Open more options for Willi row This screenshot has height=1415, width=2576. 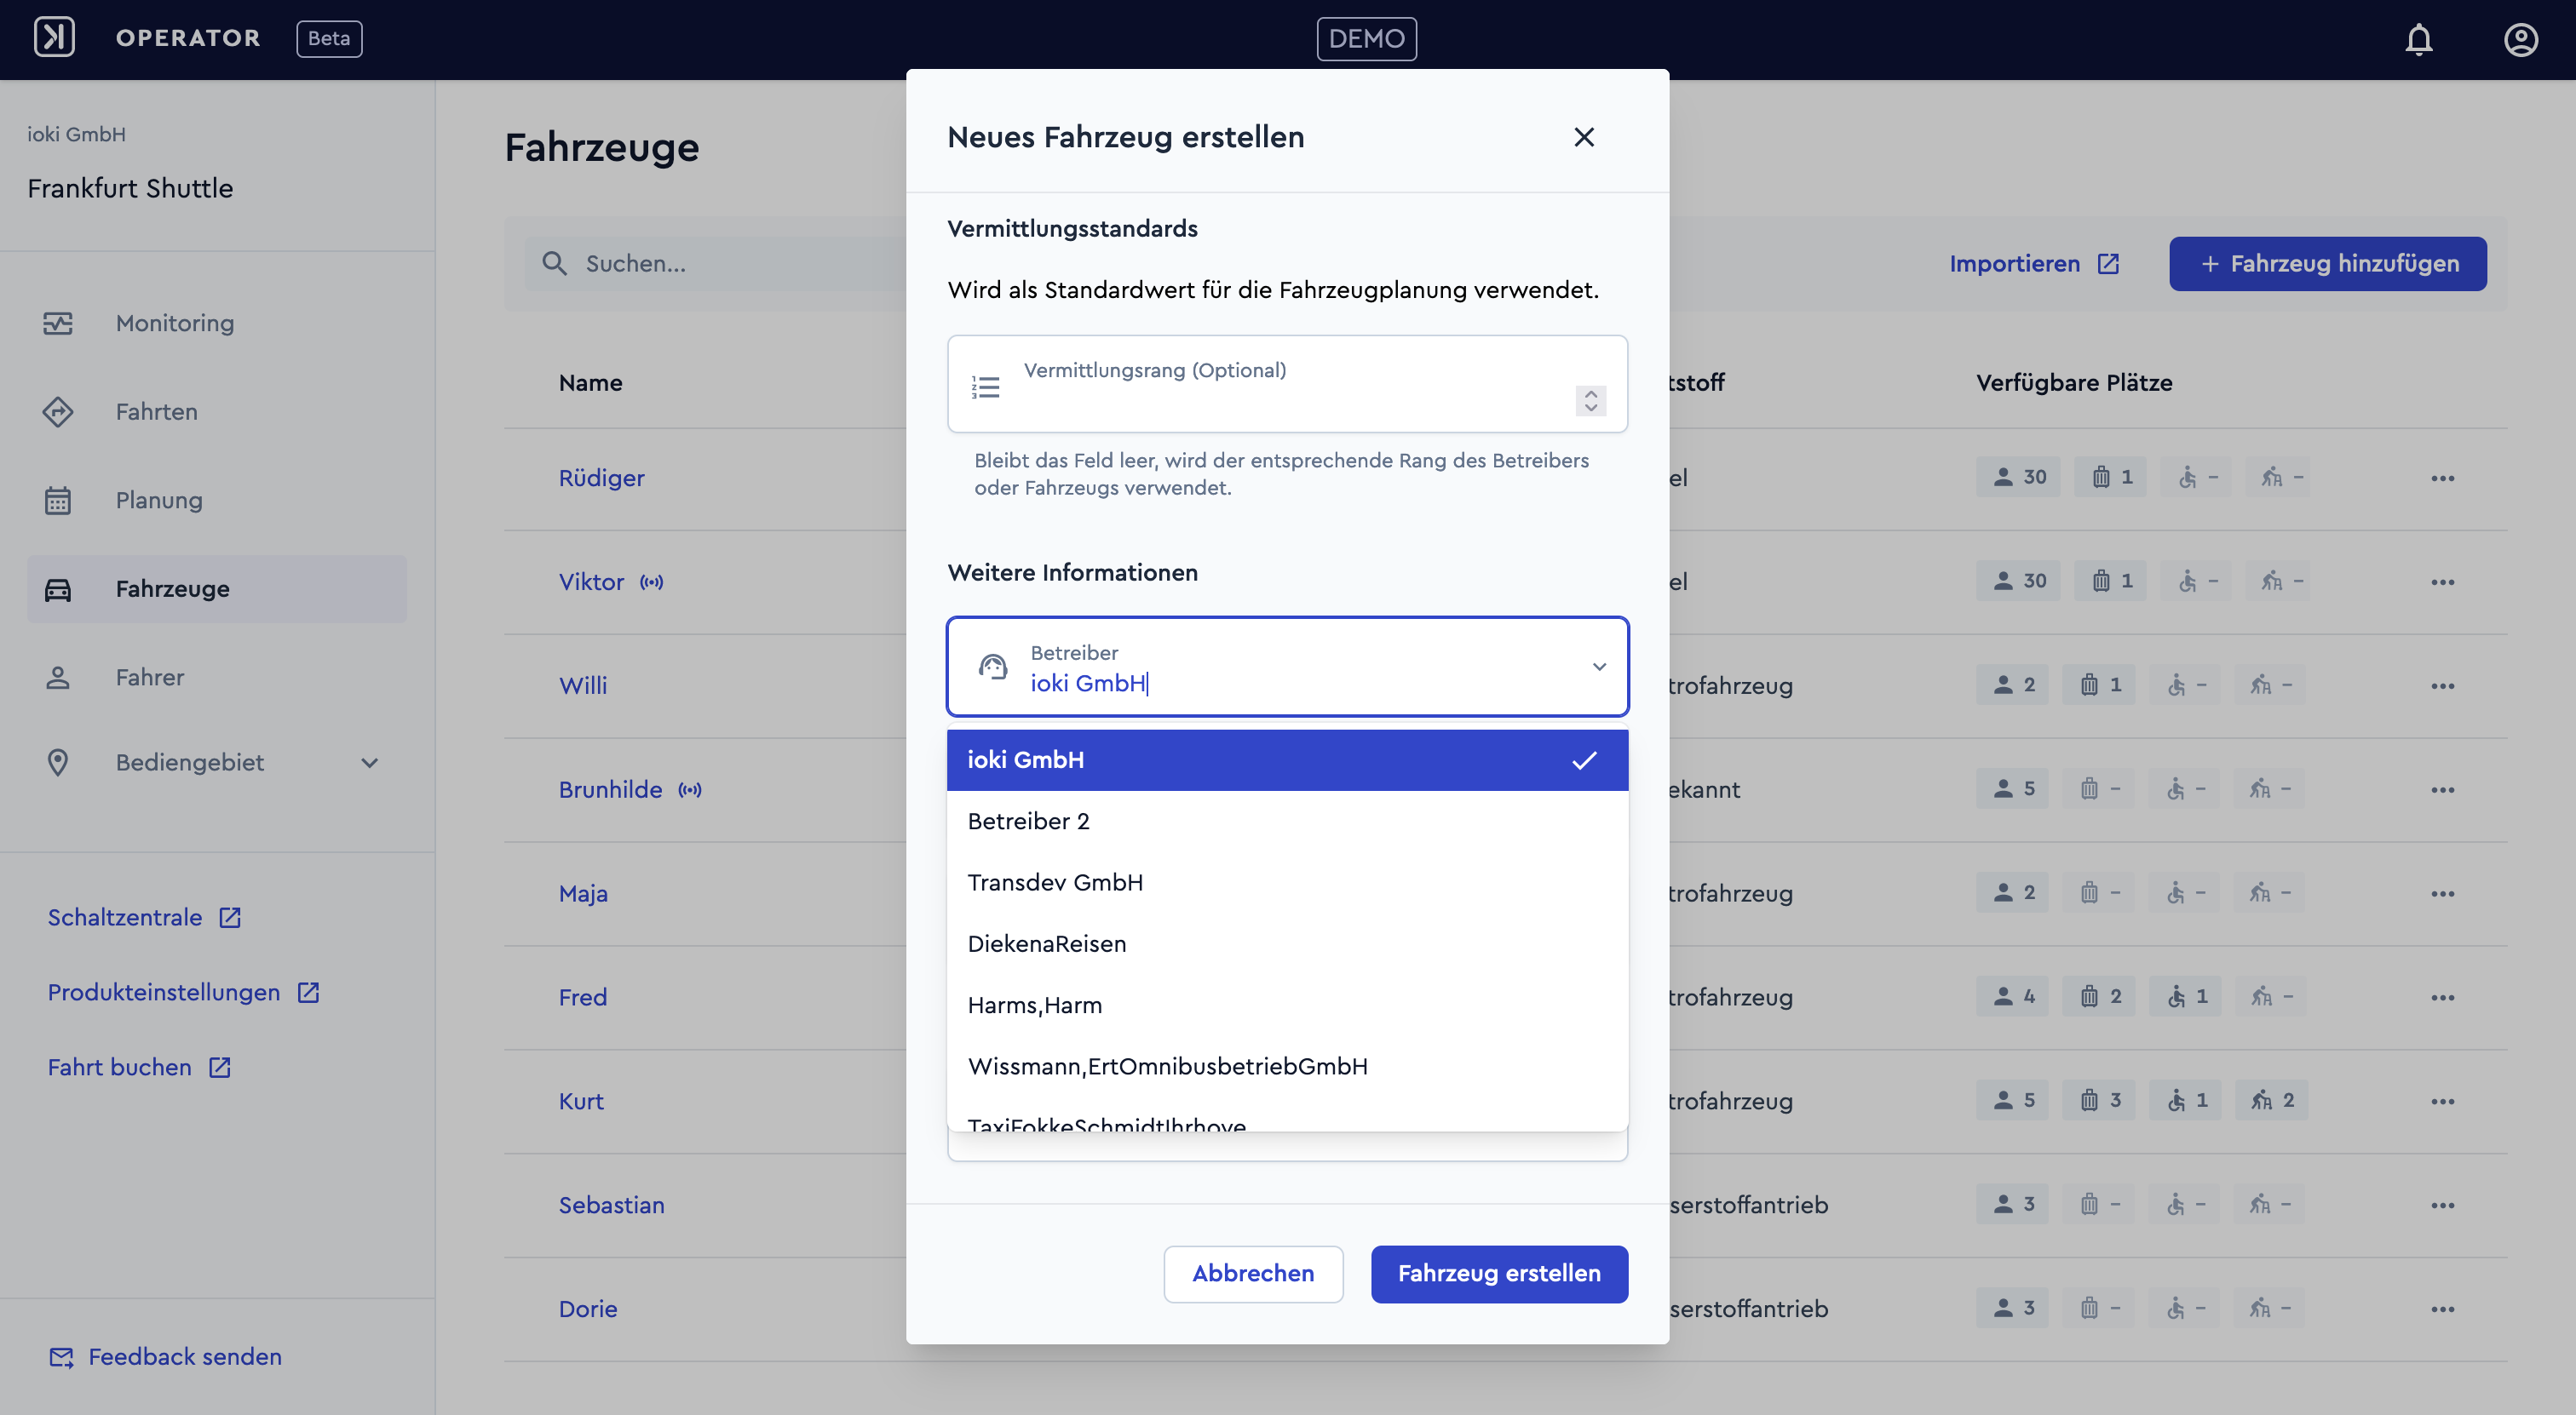[x=2442, y=685]
